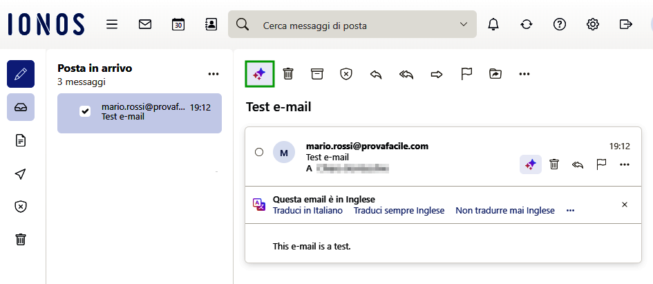The image size is (653, 284).
Task: Forward the Test e-mail
Action: pyautogui.click(x=436, y=74)
